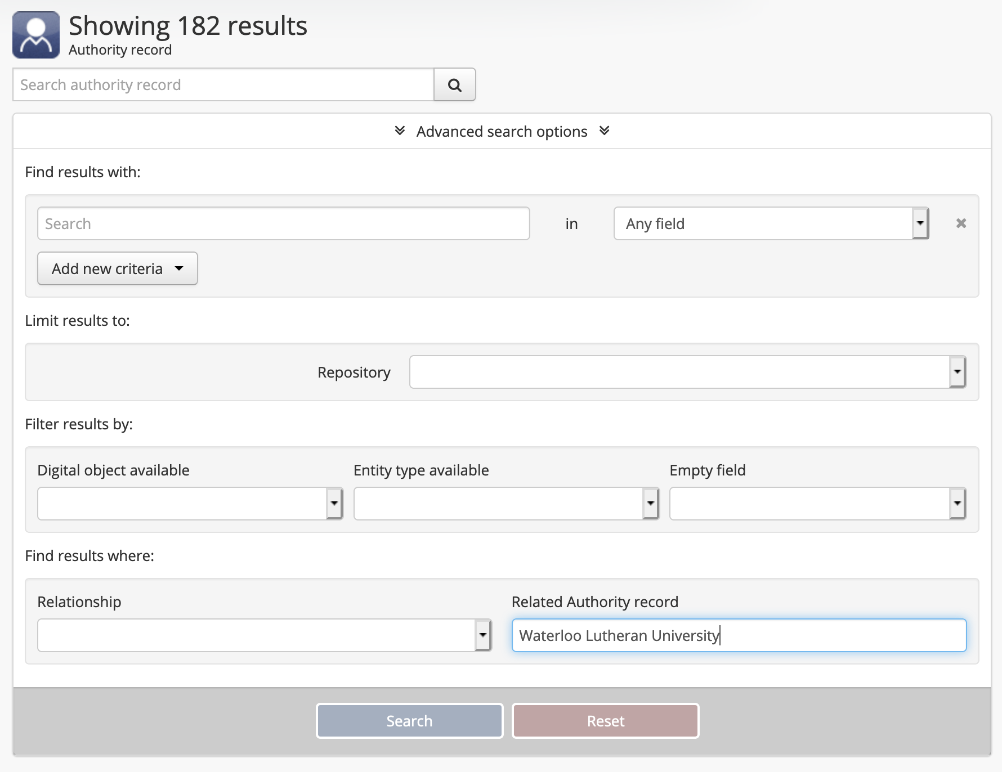The image size is (1002, 772).
Task: Click left double-chevron beside Advanced search options
Action: tap(400, 131)
